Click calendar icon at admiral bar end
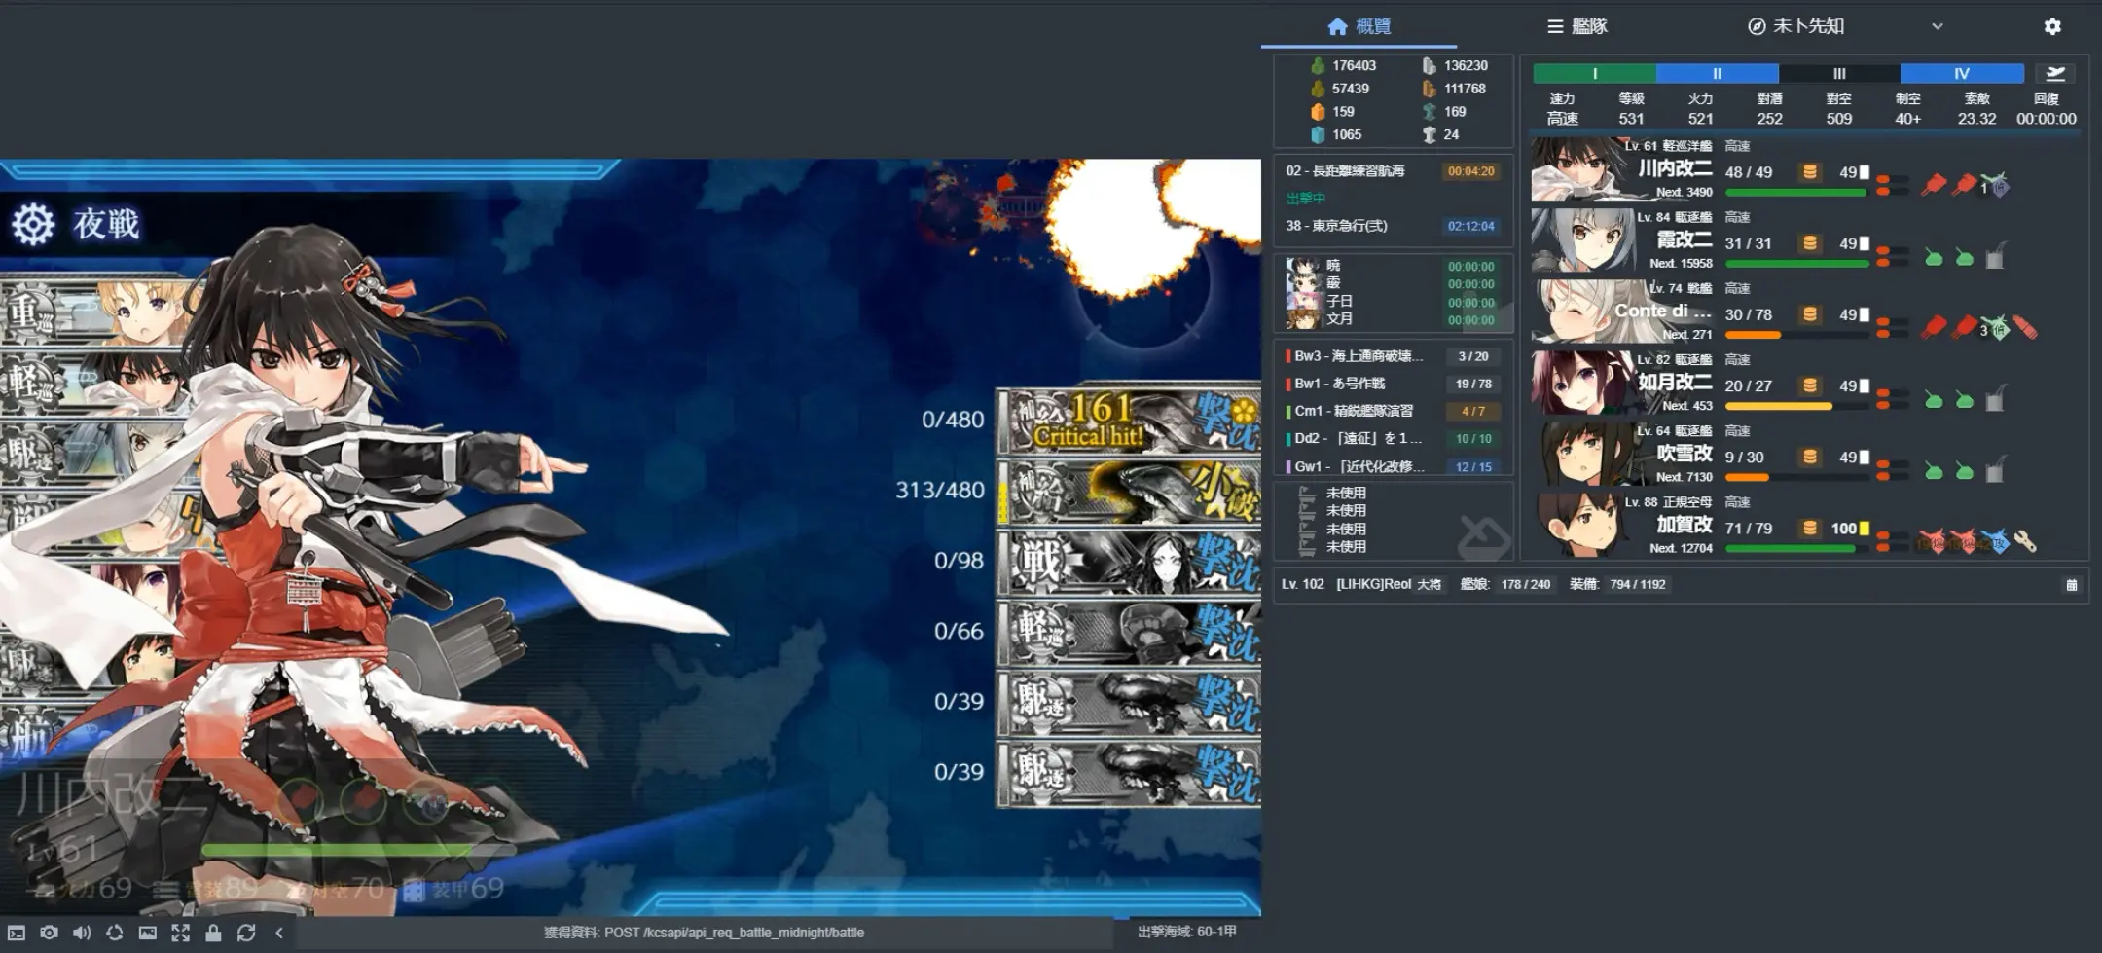 [2071, 585]
